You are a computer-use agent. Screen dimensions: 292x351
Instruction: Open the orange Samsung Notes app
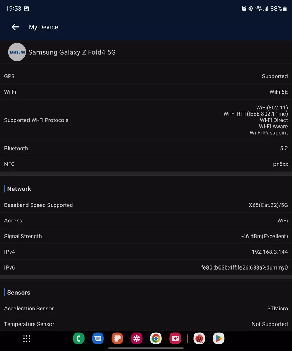pos(117,339)
